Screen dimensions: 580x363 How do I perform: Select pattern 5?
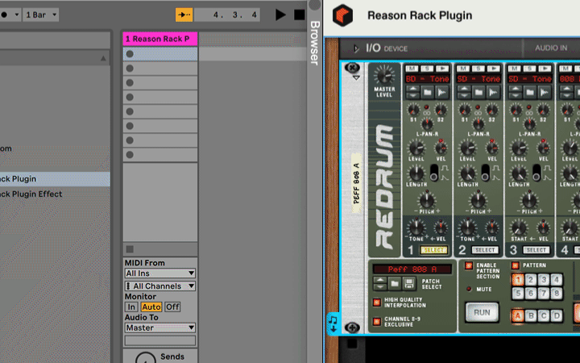518,294
